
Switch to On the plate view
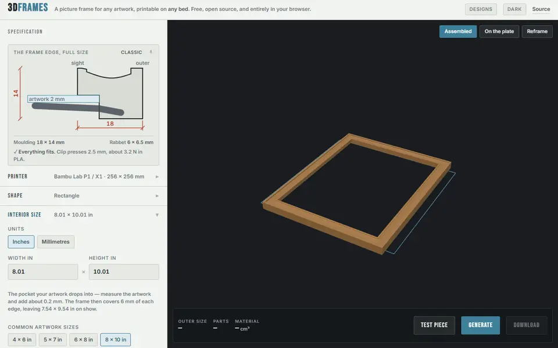click(x=499, y=31)
